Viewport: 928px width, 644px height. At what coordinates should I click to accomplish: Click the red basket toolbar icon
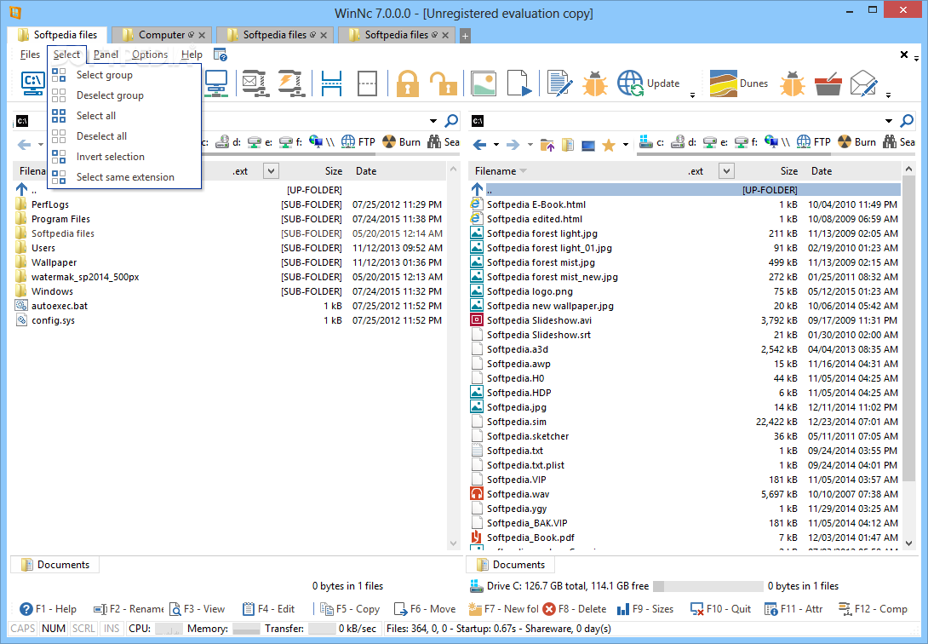coord(828,83)
